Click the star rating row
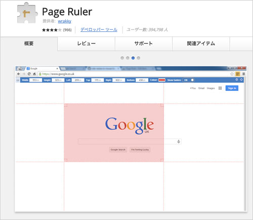This screenshot has width=253, height=220. coord(52,30)
